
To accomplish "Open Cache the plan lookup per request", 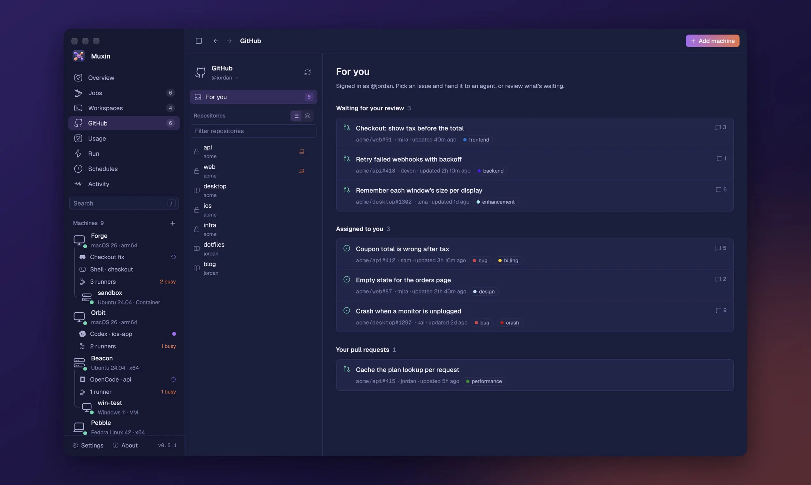I will coord(534,375).
